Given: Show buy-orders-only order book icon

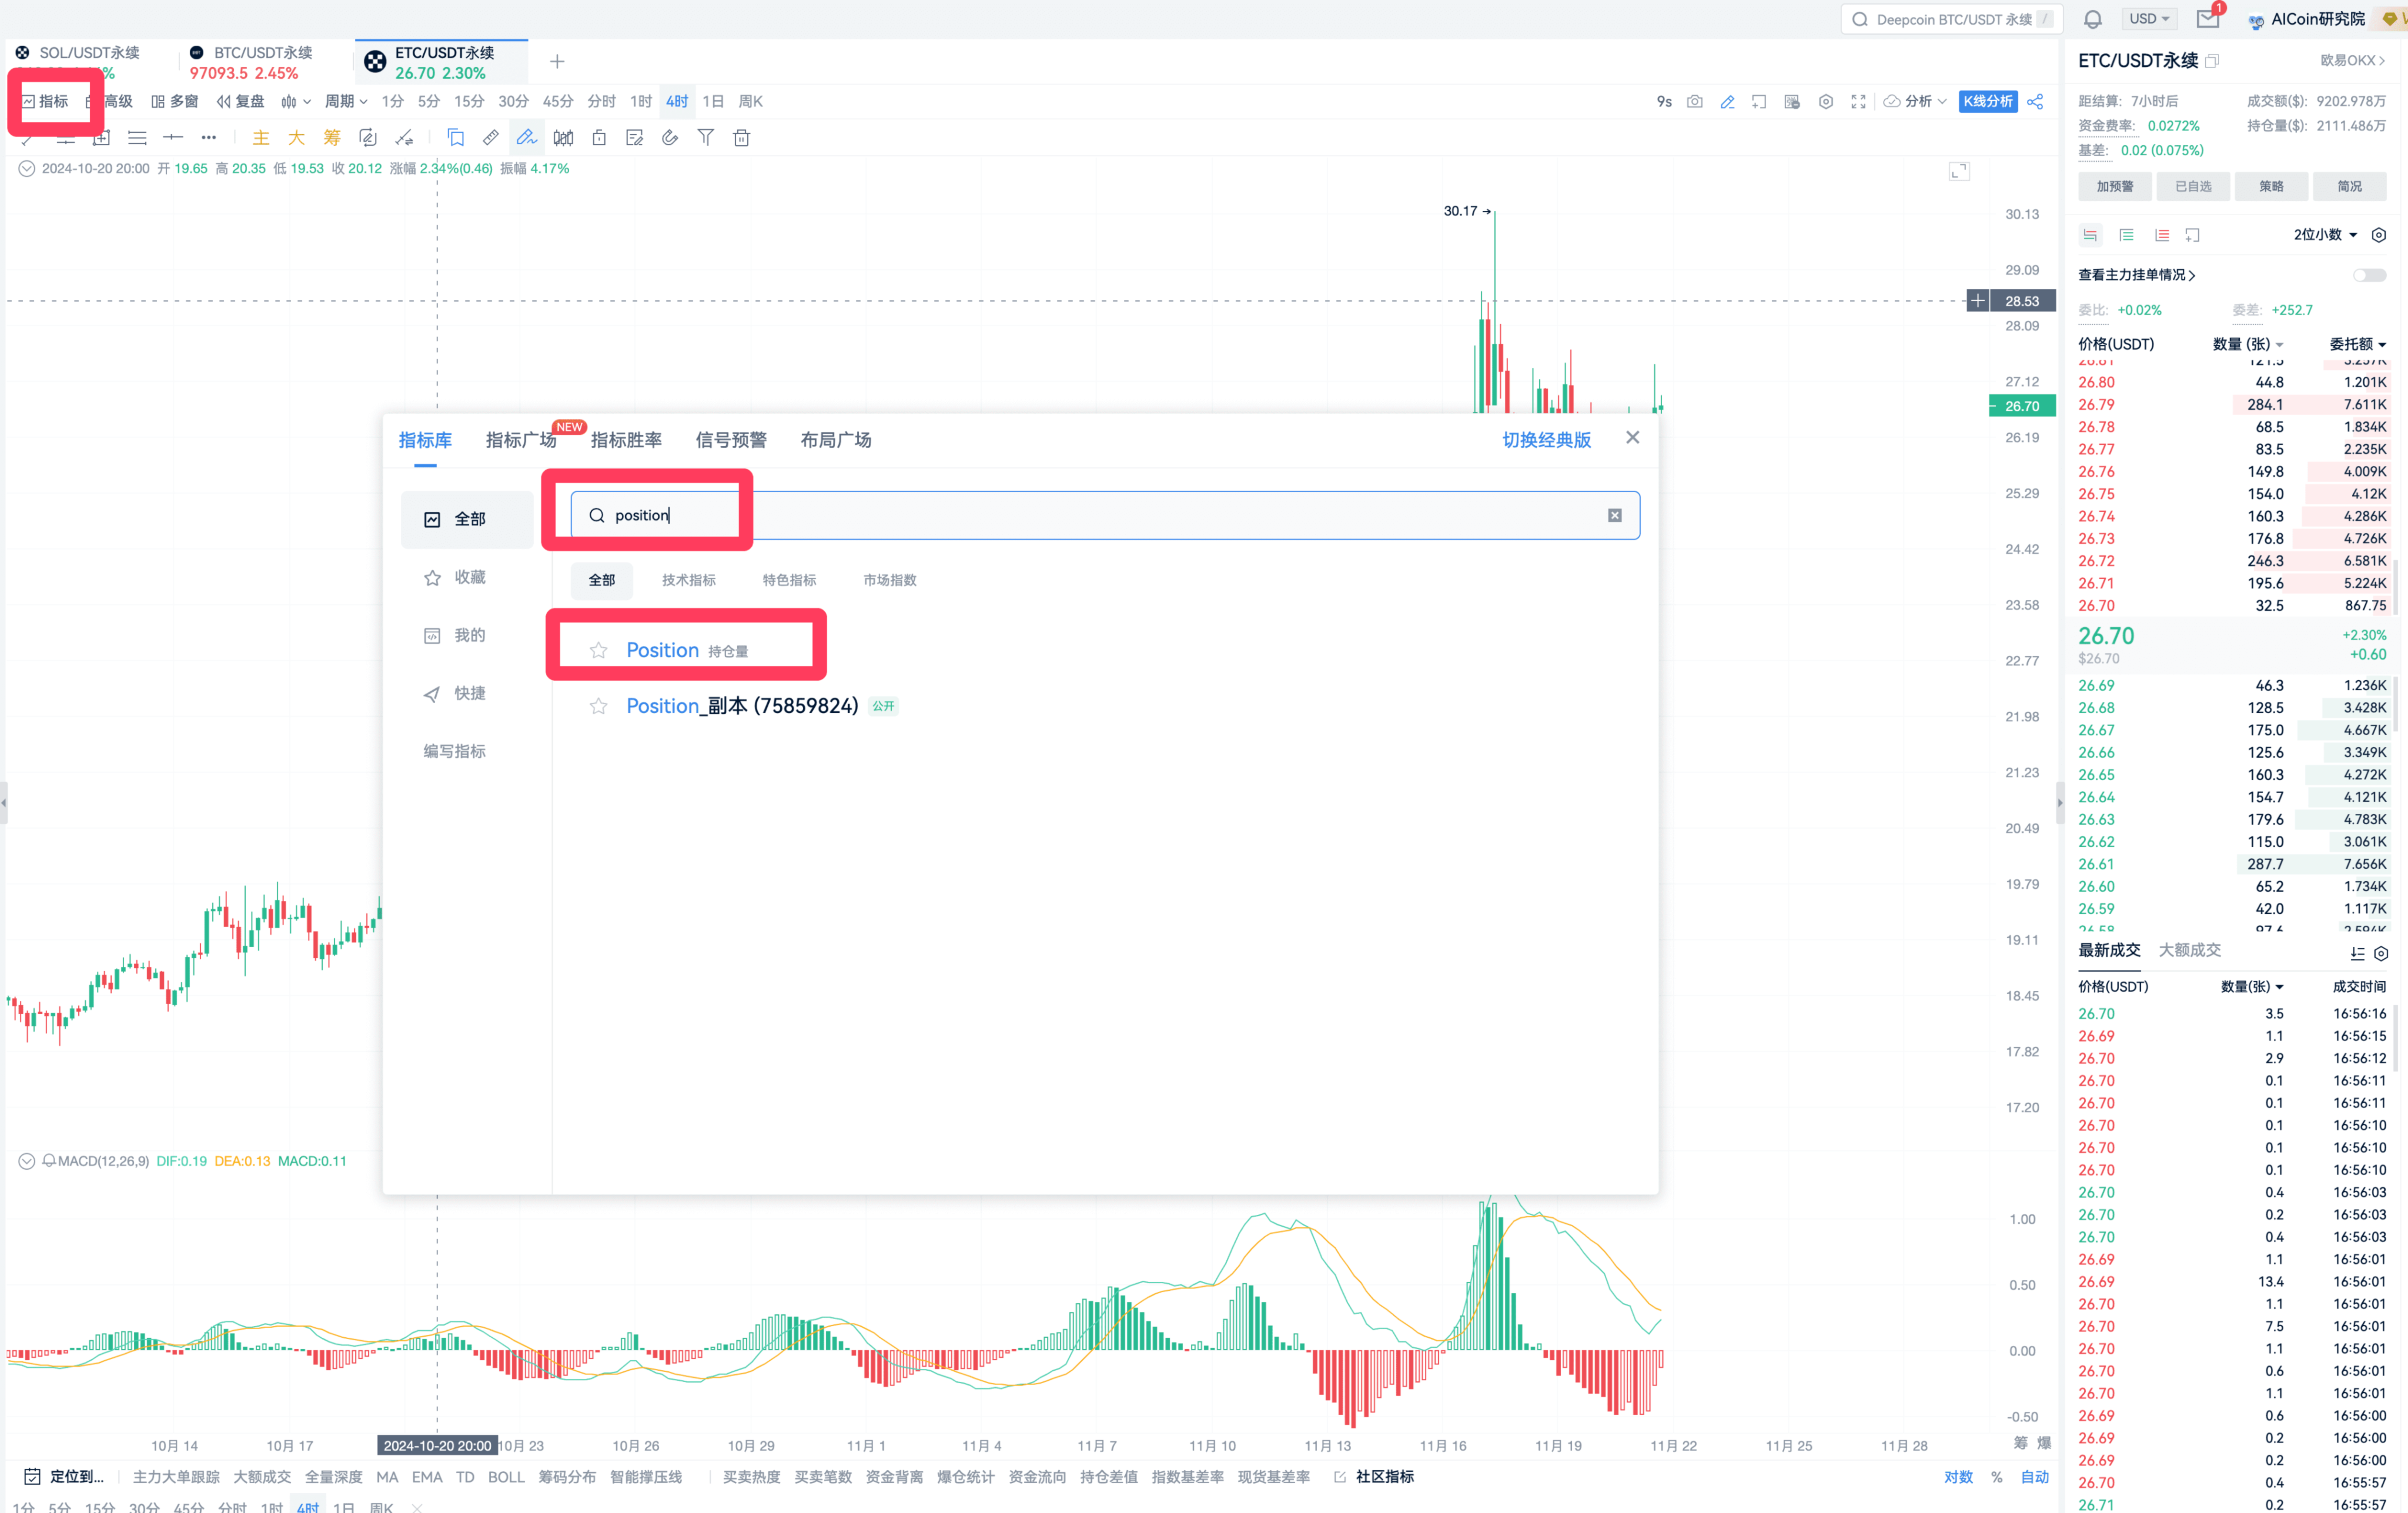Looking at the screenshot, I should point(2126,235).
